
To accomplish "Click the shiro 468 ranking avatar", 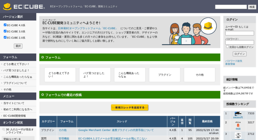I will 238,124.
